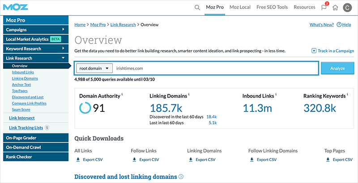358x183 pixels.
Task: Open the What's New? link
Action: [321, 25]
